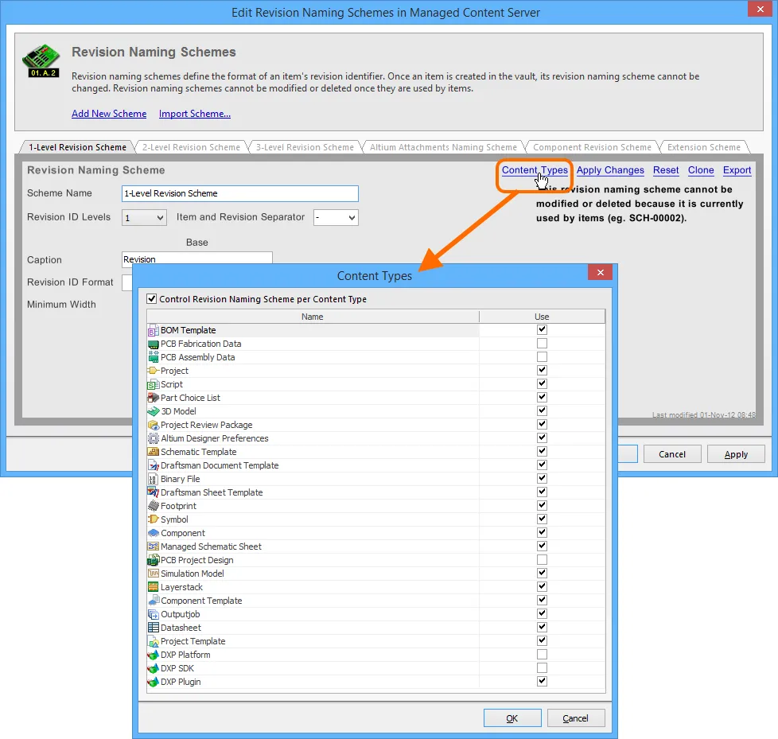778x739 pixels.
Task: Click the Altium Designer Preferences gear icon
Action: [x=154, y=439]
